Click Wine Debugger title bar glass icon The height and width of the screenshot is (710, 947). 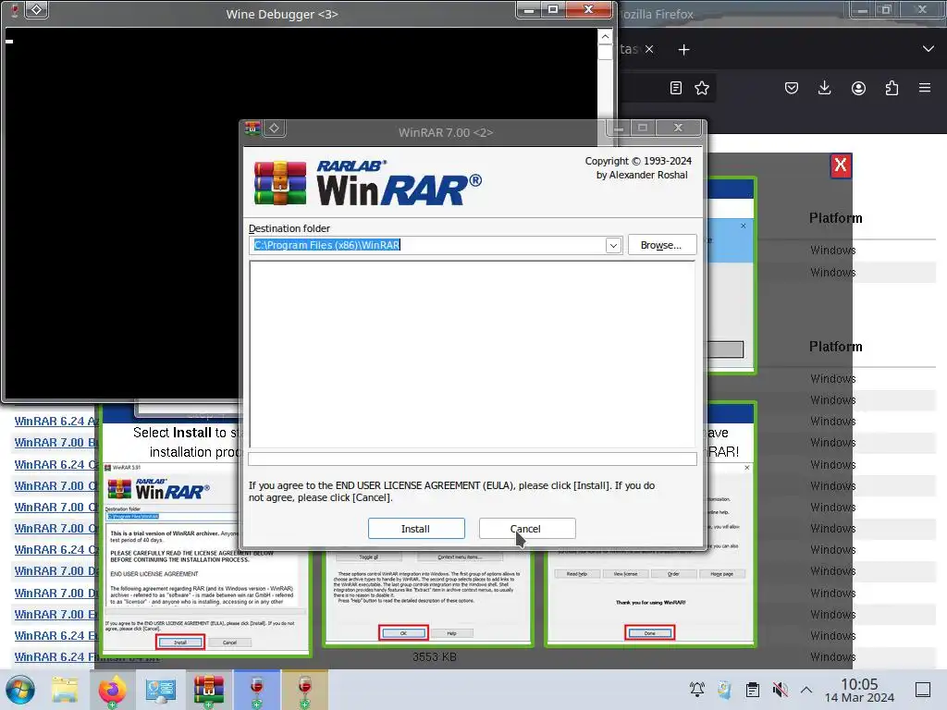click(15, 10)
